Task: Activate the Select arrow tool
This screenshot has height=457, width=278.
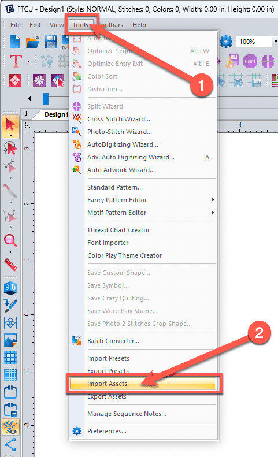Action: pyautogui.click(x=10, y=125)
